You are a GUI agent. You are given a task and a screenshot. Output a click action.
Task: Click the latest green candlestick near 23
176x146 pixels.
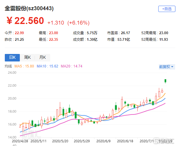coord(165,81)
